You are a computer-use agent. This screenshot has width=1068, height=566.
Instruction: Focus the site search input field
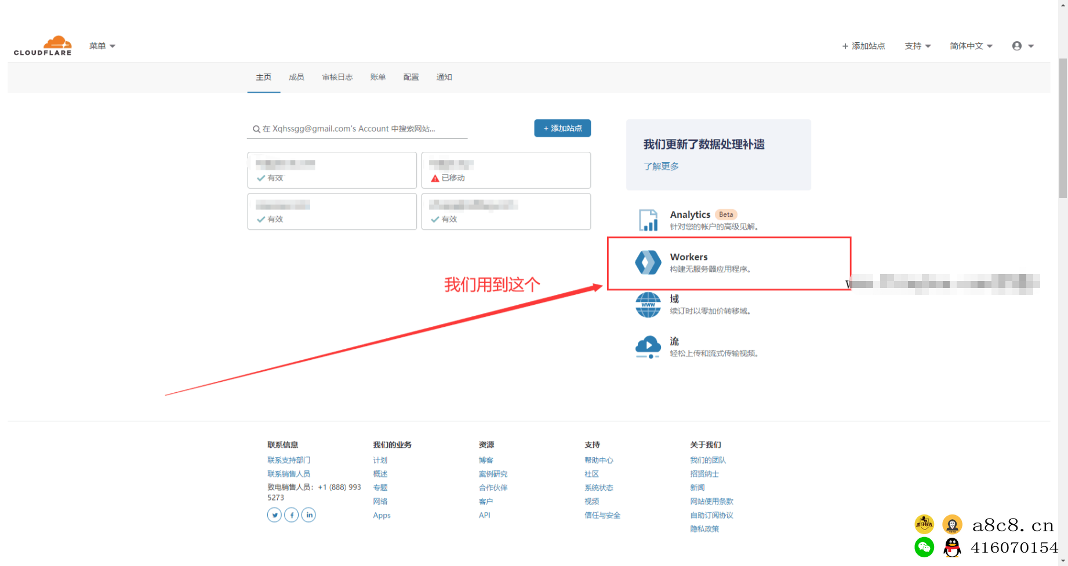tap(357, 129)
